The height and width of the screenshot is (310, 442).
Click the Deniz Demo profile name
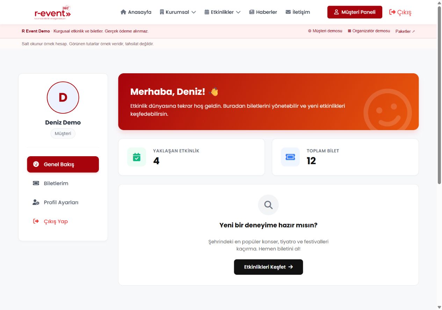(63, 122)
